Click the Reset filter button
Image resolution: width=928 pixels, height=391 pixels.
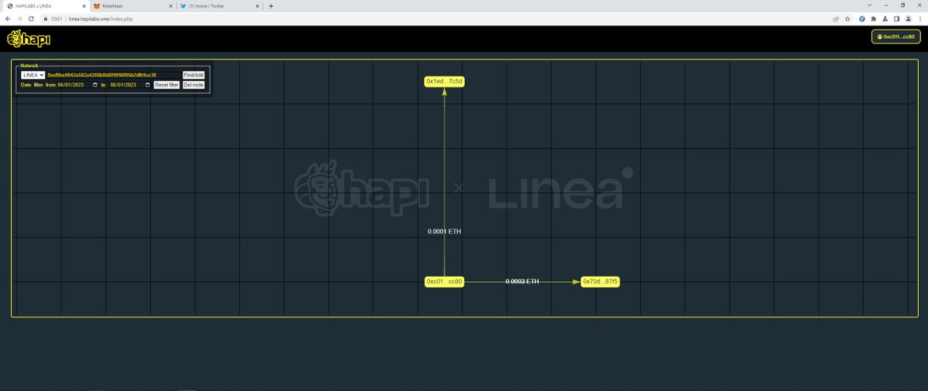pyautogui.click(x=166, y=85)
